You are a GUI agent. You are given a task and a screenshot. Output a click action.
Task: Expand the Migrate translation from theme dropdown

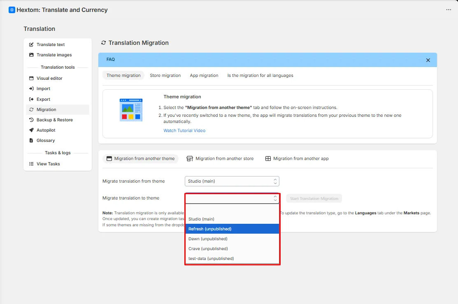[x=232, y=181]
